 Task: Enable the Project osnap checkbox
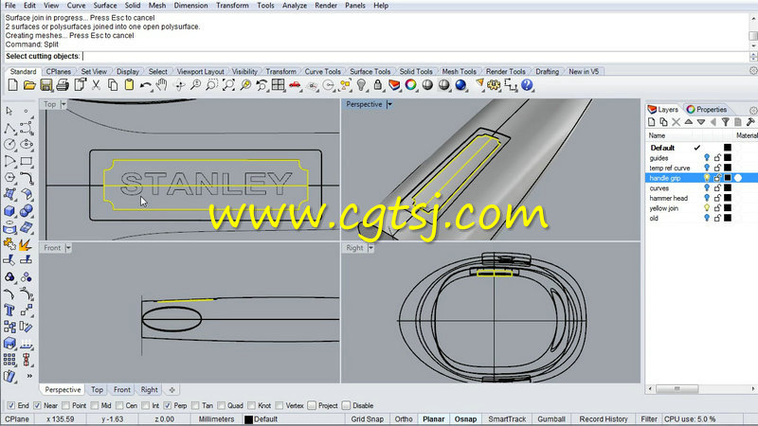coord(312,406)
